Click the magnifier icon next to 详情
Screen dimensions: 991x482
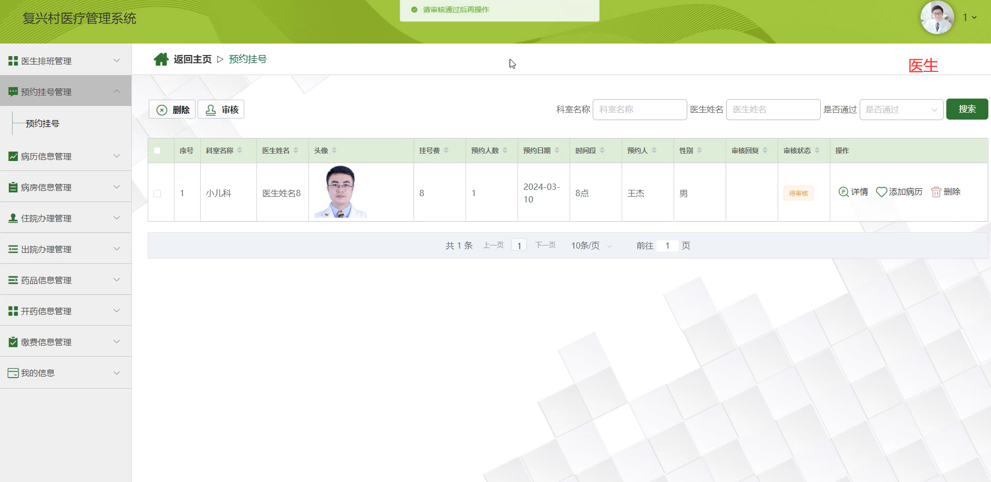point(843,192)
